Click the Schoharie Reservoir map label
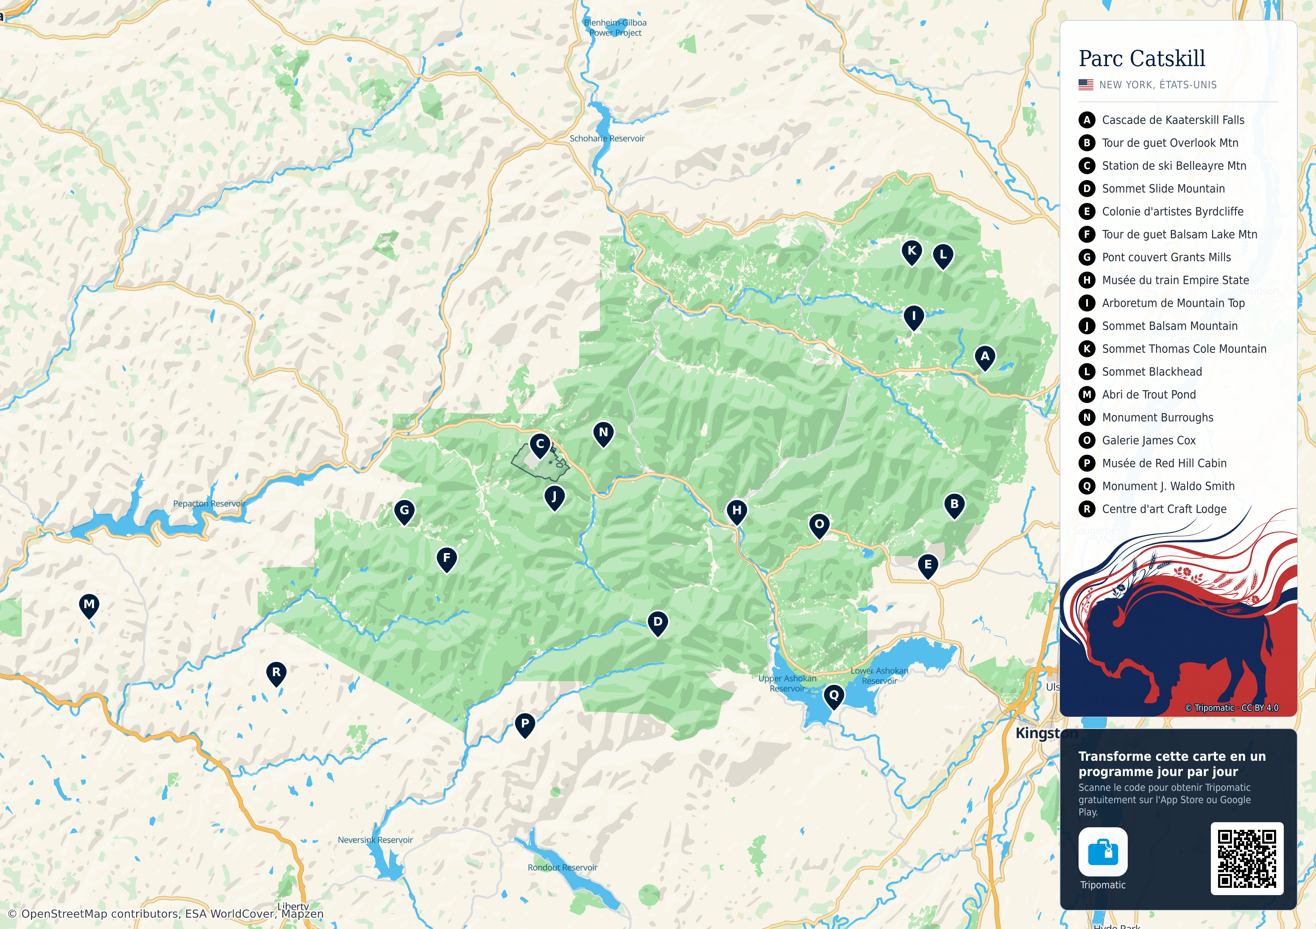Screen dimensions: 1316x929 (607, 139)
